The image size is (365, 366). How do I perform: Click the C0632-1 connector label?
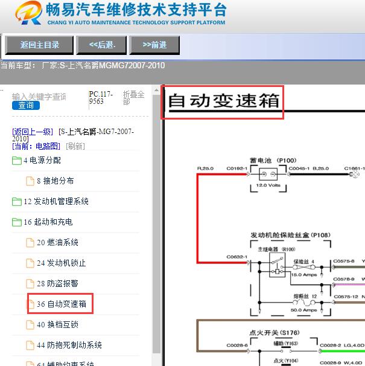236,257
